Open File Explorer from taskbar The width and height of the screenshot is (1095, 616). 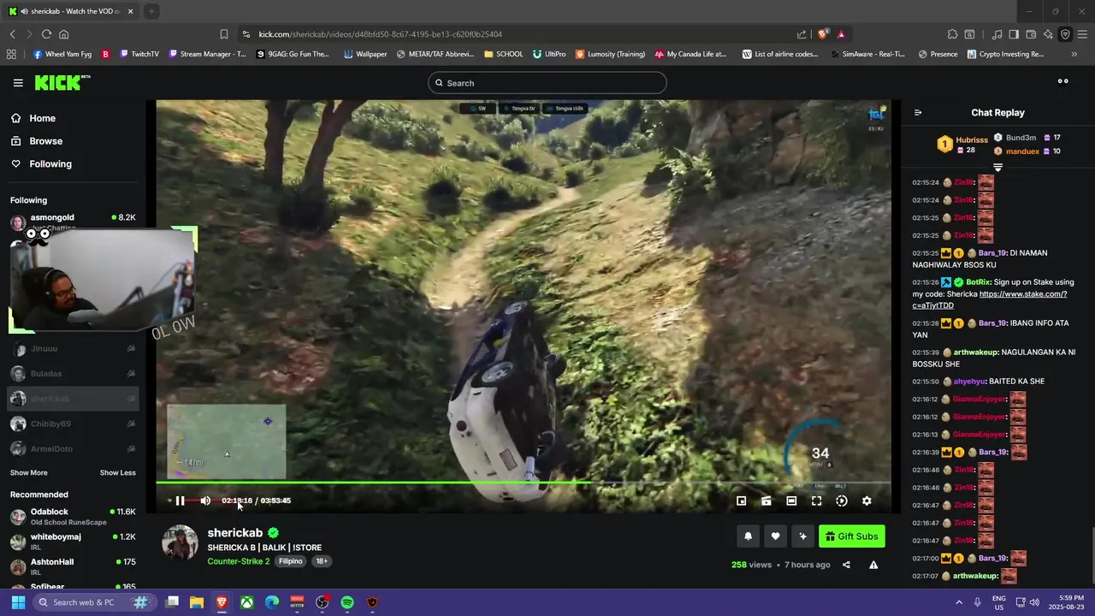coord(196,602)
